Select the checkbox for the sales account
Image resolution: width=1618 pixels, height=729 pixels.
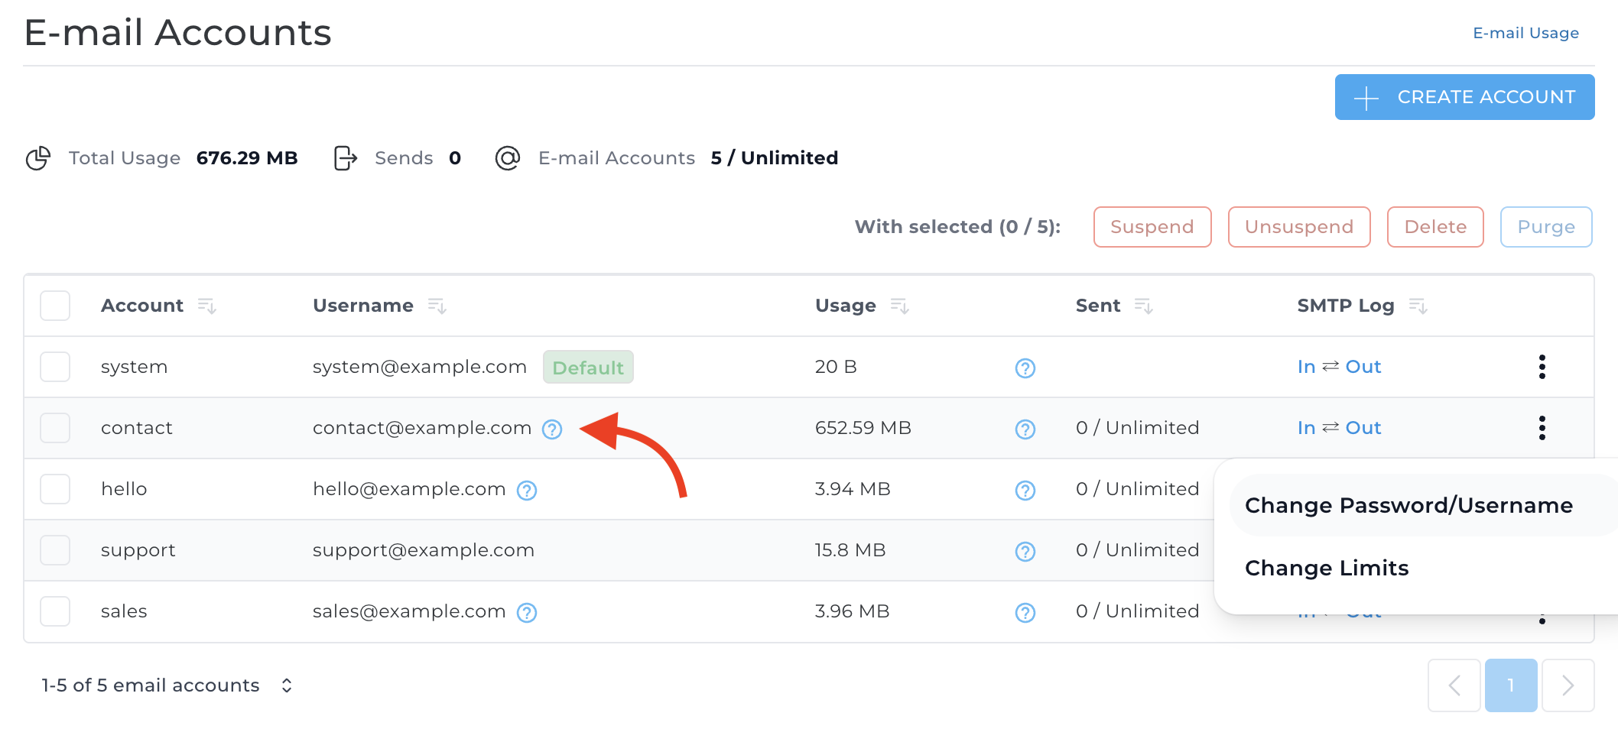coord(55,611)
